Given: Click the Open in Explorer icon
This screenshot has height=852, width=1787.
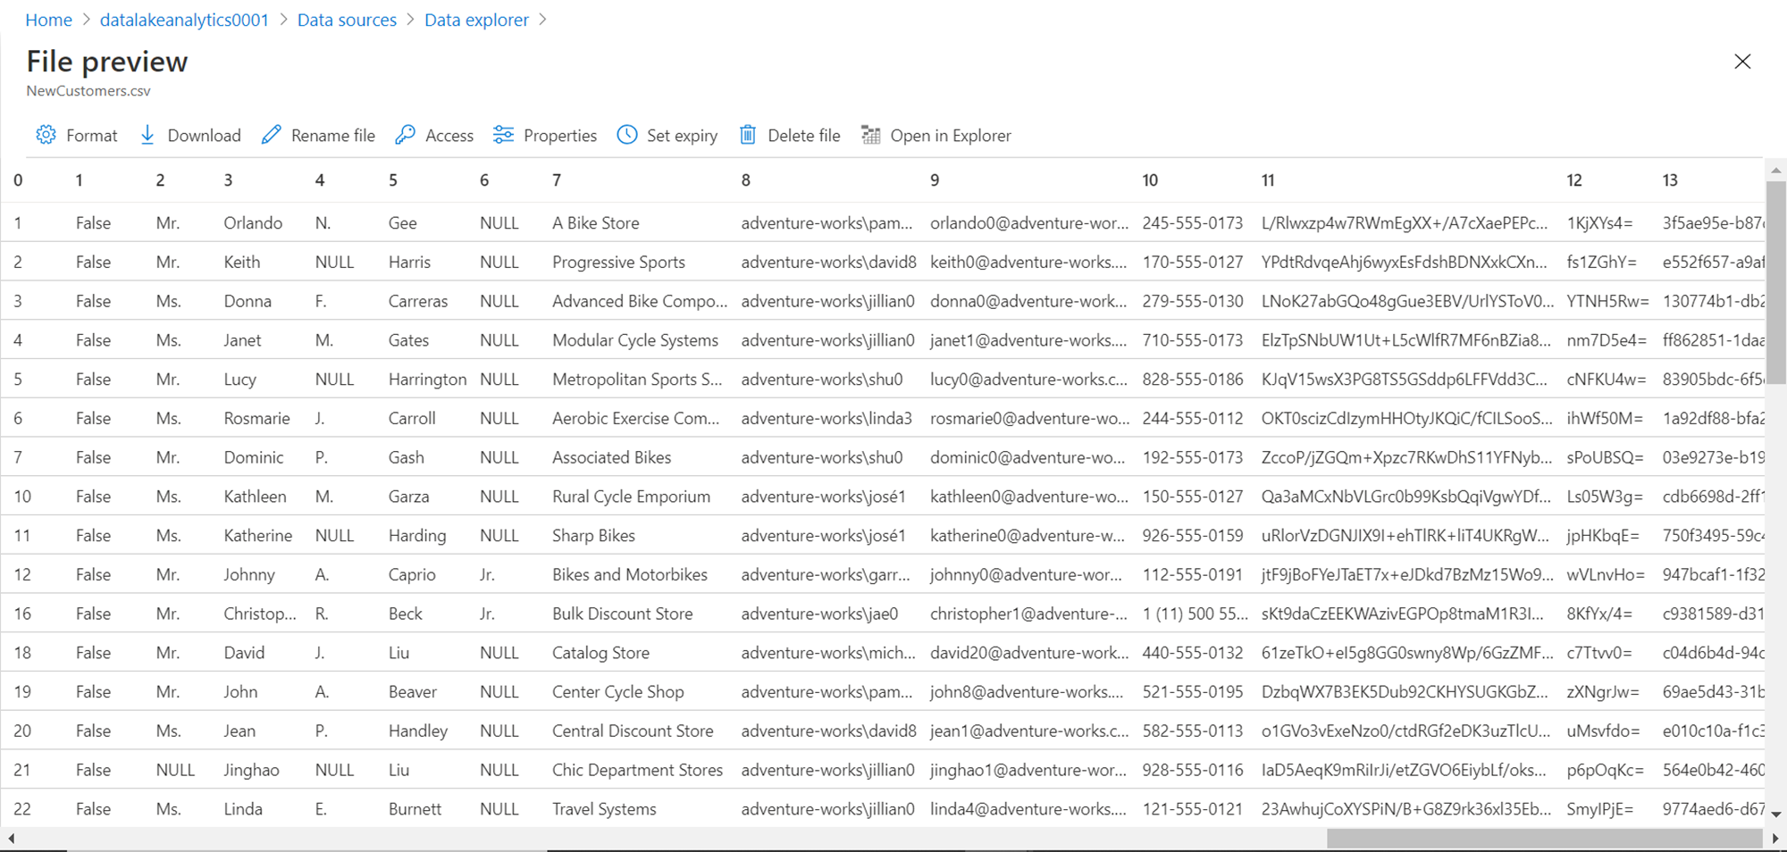Looking at the screenshot, I should pyautogui.click(x=870, y=135).
